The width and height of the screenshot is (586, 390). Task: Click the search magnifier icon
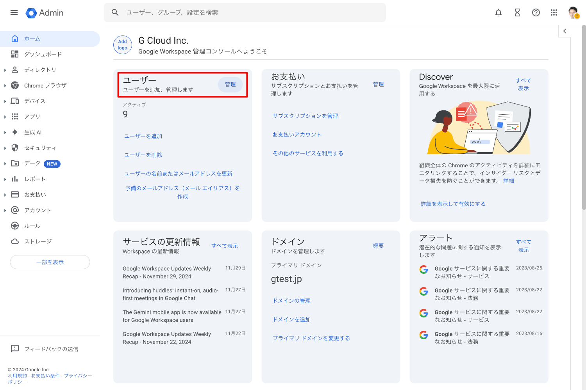pos(115,12)
